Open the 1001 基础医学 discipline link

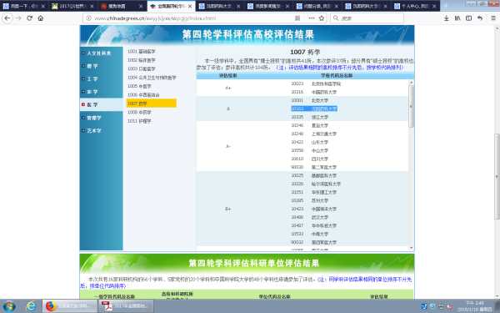tap(142, 52)
